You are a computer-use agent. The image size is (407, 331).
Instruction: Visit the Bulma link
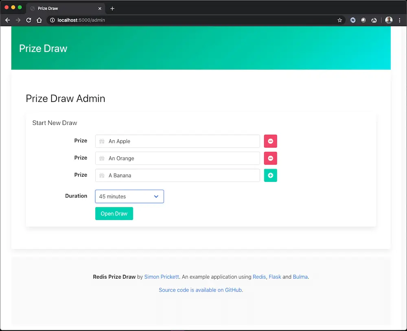300,277
